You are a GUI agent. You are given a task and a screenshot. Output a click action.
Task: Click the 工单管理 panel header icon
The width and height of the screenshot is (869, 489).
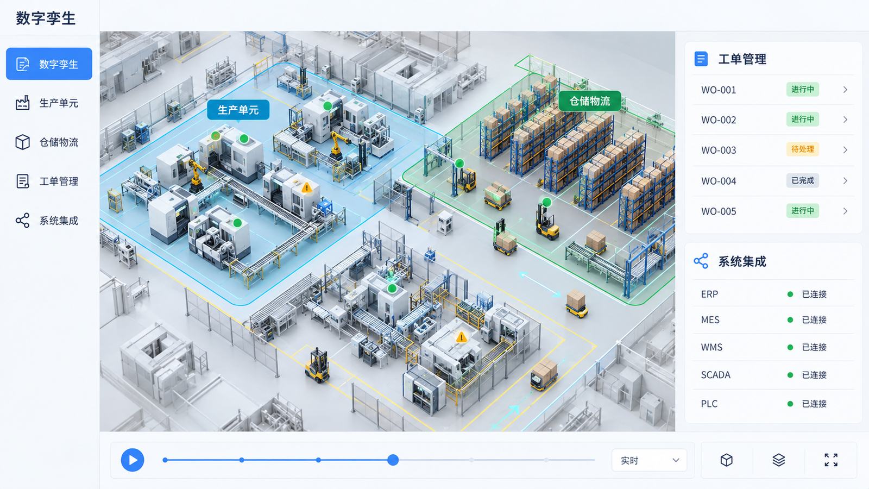(x=701, y=59)
